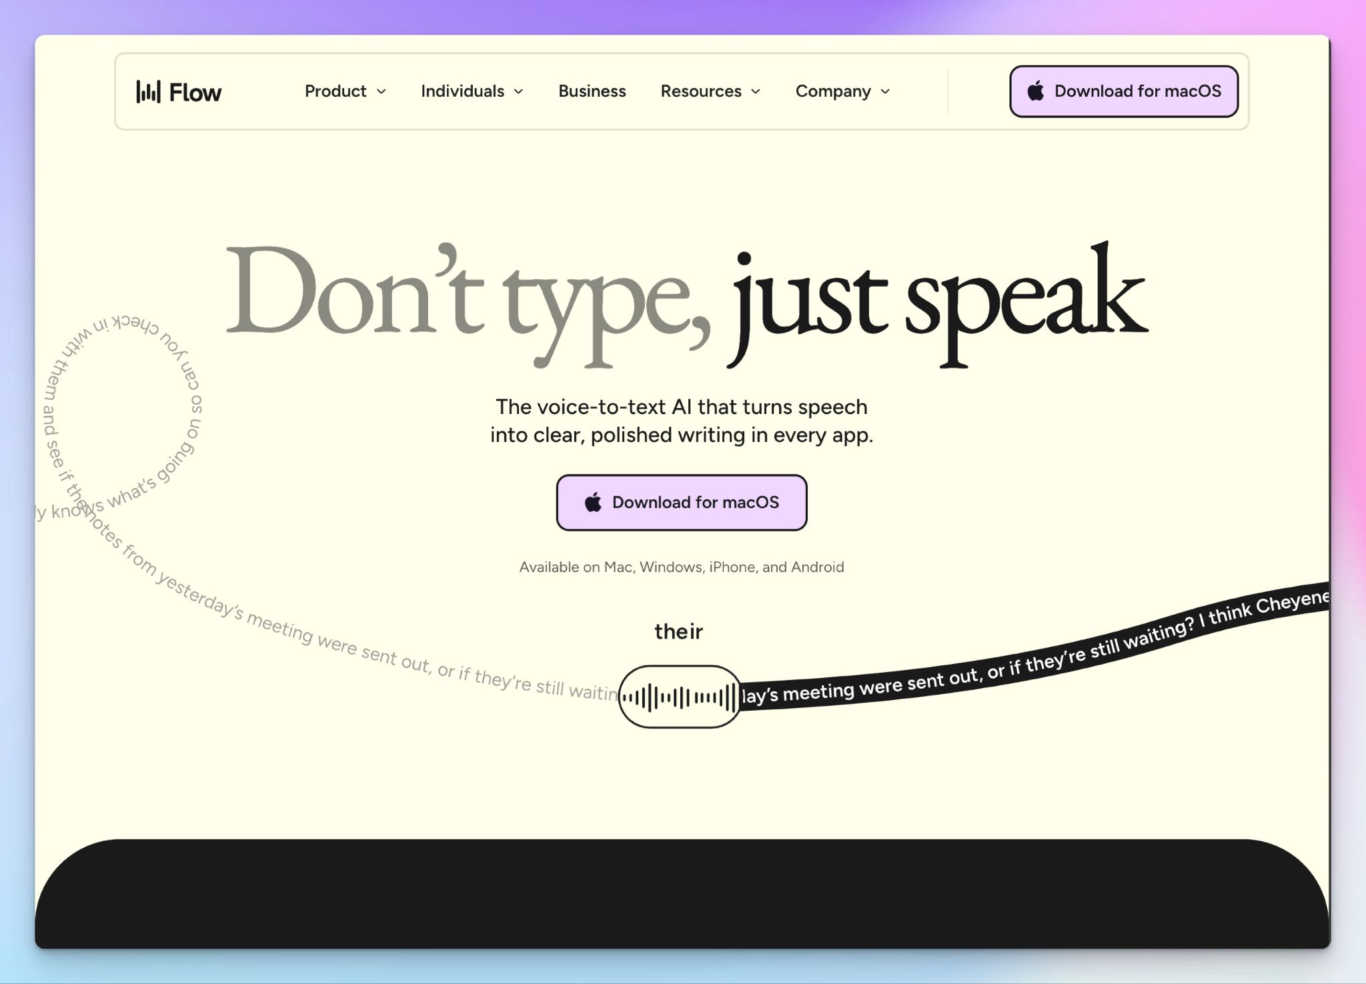1366x984 pixels.
Task: Open the Resources menu
Action: point(710,91)
